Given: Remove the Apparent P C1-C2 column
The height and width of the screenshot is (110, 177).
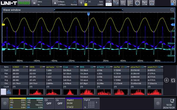Looking at the screenshot, I should 162,67.
